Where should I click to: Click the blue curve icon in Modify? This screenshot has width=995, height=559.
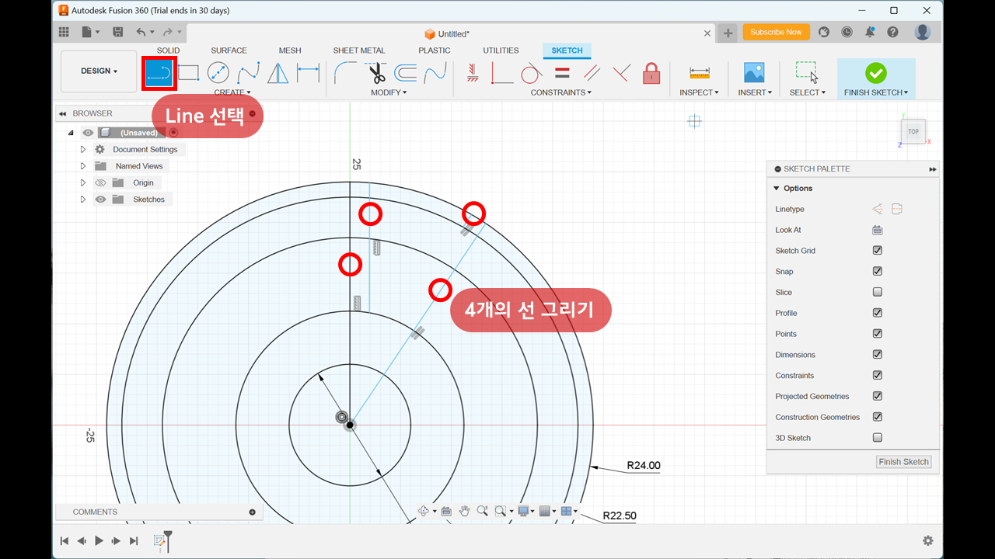(435, 73)
